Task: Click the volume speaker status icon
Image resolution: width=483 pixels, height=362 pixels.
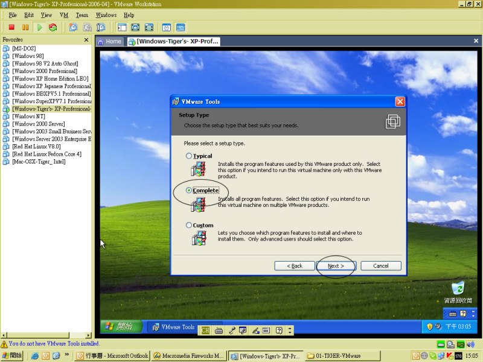Action: pyautogui.click(x=471, y=344)
